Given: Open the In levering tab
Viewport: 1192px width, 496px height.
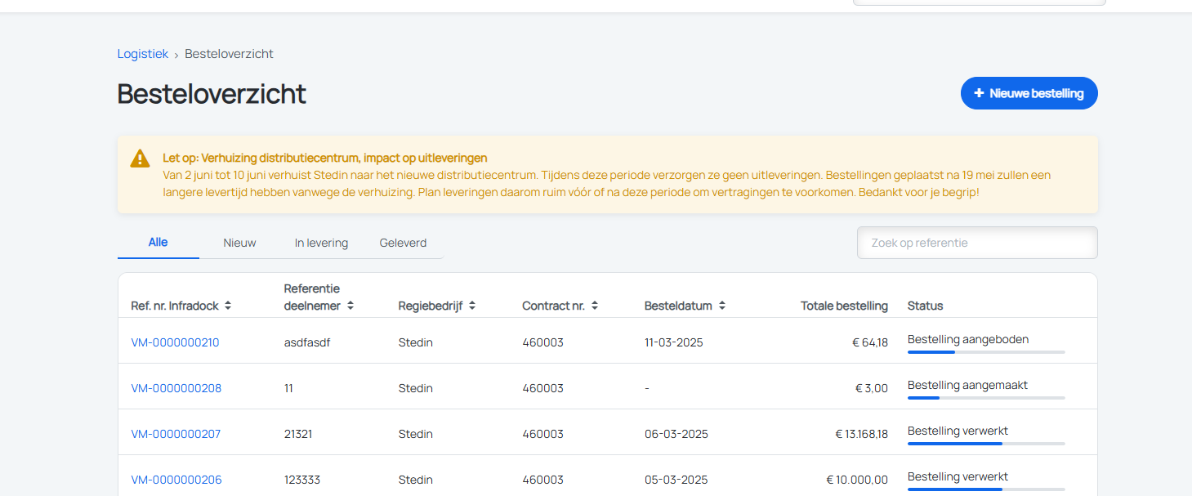Looking at the screenshot, I should (321, 243).
